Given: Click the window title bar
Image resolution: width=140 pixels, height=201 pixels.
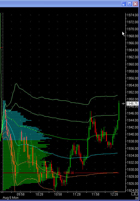Looking at the screenshot, I should [60, 4].
